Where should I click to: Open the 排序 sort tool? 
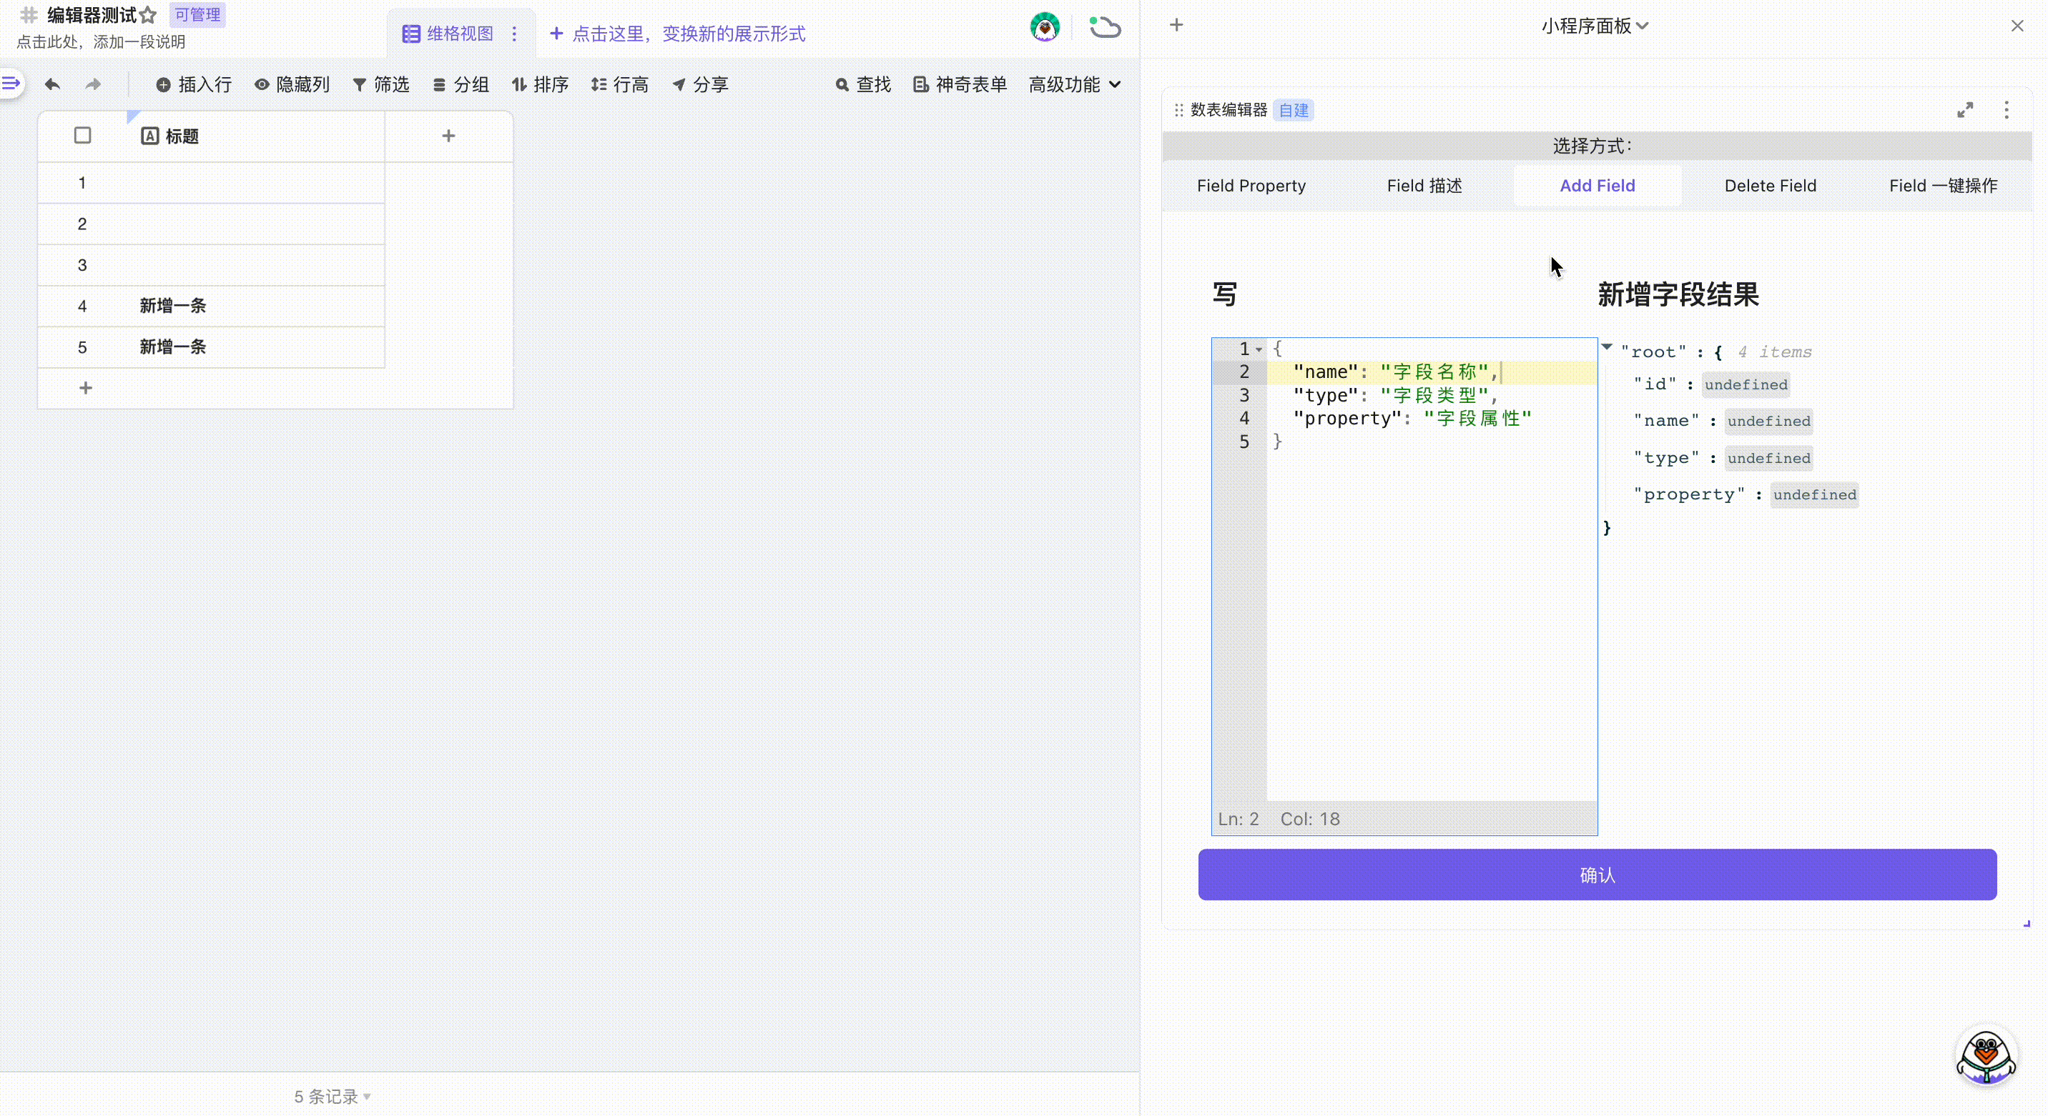point(541,84)
